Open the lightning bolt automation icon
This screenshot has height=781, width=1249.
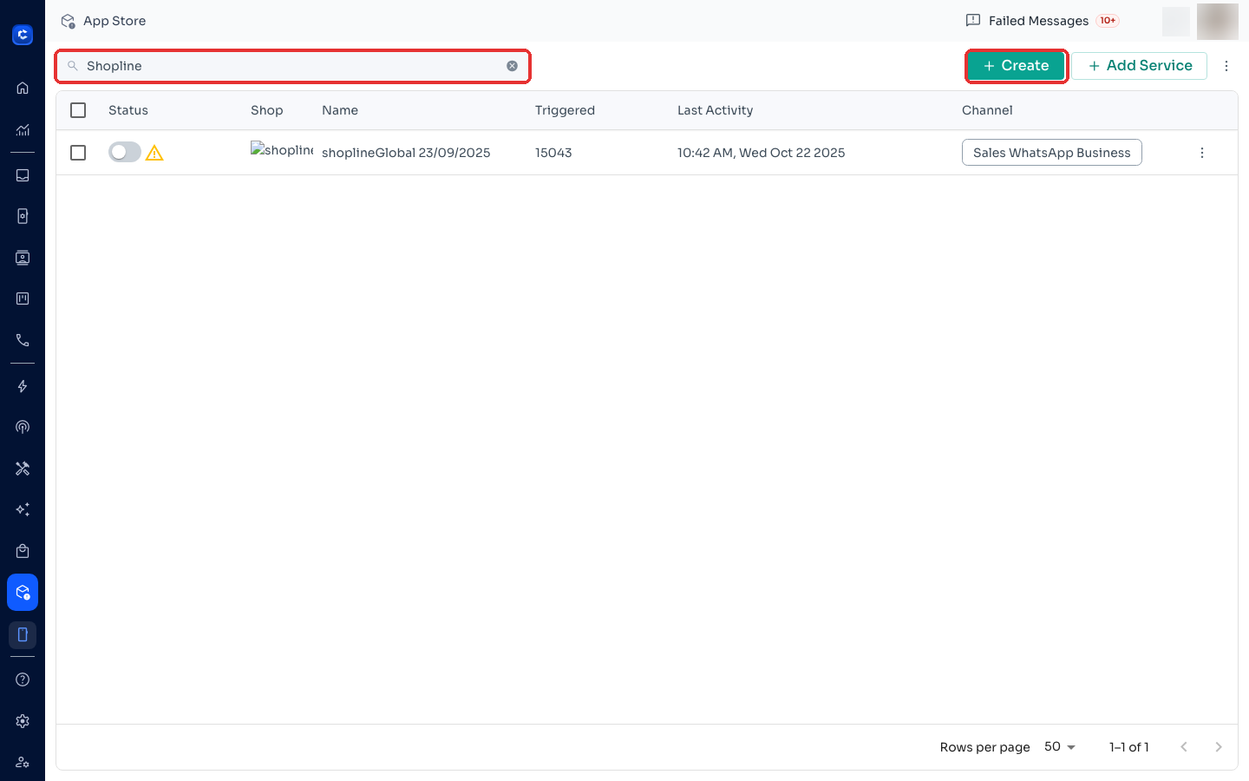[x=23, y=386]
